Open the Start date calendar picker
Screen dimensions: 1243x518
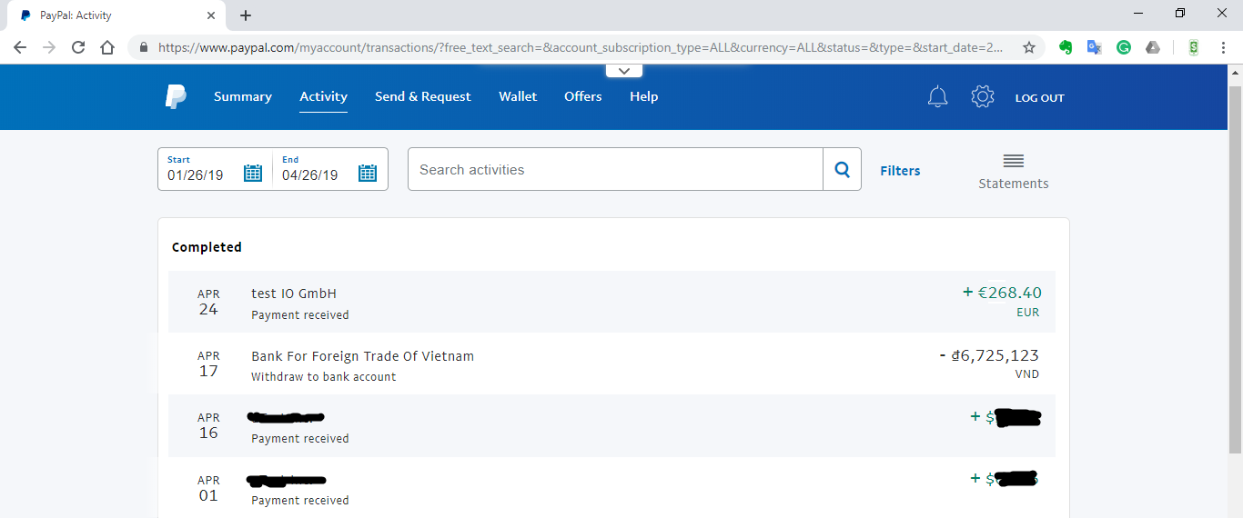tap(253, 173)
